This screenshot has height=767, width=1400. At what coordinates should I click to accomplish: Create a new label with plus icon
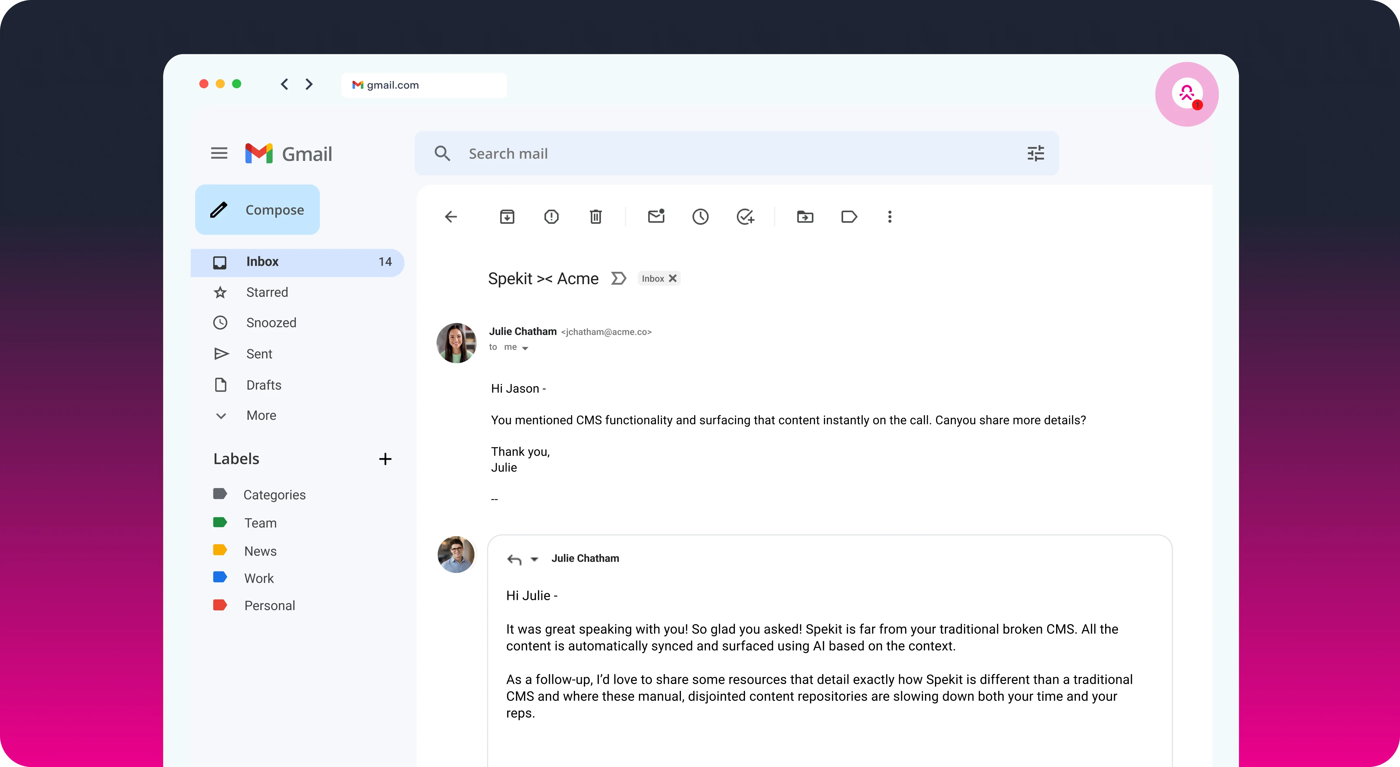tap(385, 460)
